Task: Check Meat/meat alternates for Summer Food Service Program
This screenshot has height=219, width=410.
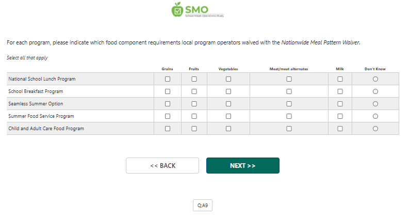Action: [x=289, y=116]
